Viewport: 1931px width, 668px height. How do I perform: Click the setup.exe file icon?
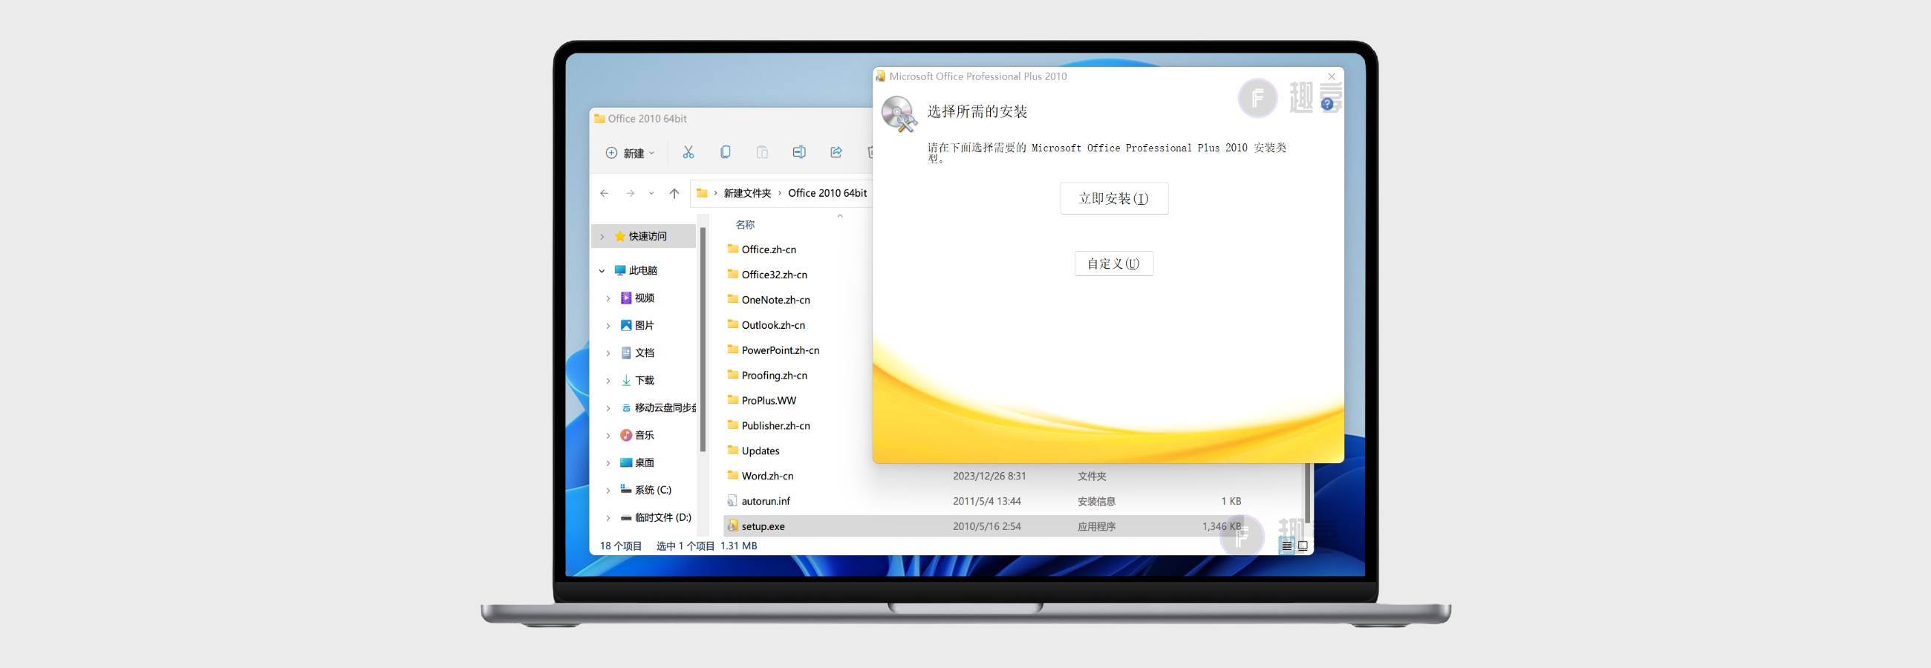732,526
